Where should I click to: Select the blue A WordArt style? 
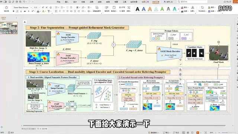tap(144, 9)
